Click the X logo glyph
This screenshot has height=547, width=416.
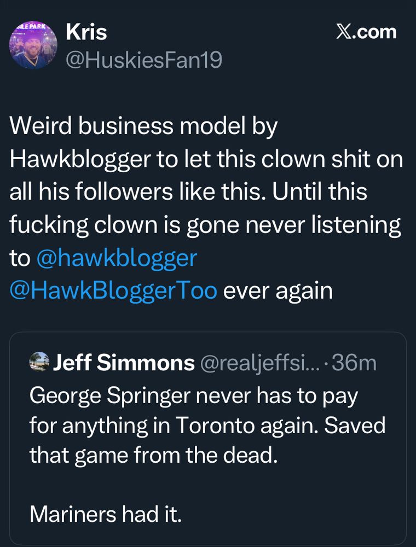pyautogui.click(x=344, y=32)
